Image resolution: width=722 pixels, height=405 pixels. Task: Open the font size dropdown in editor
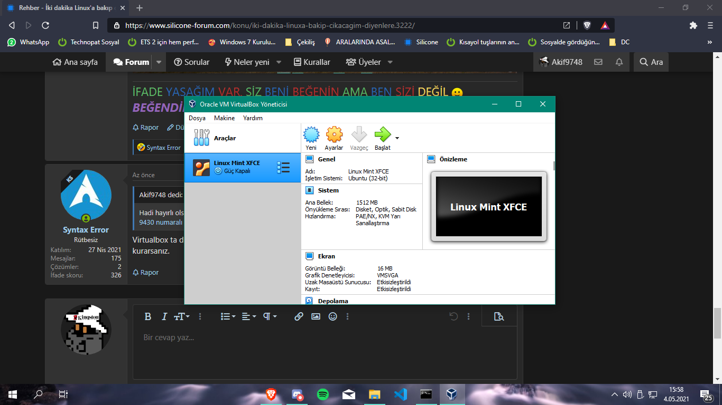[182, 316]
